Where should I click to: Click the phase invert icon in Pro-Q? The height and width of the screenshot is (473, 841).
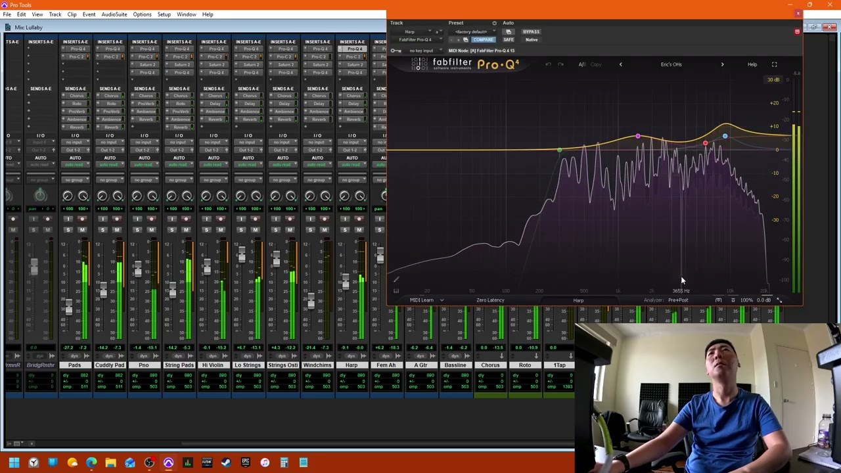(x=733, y=300)
